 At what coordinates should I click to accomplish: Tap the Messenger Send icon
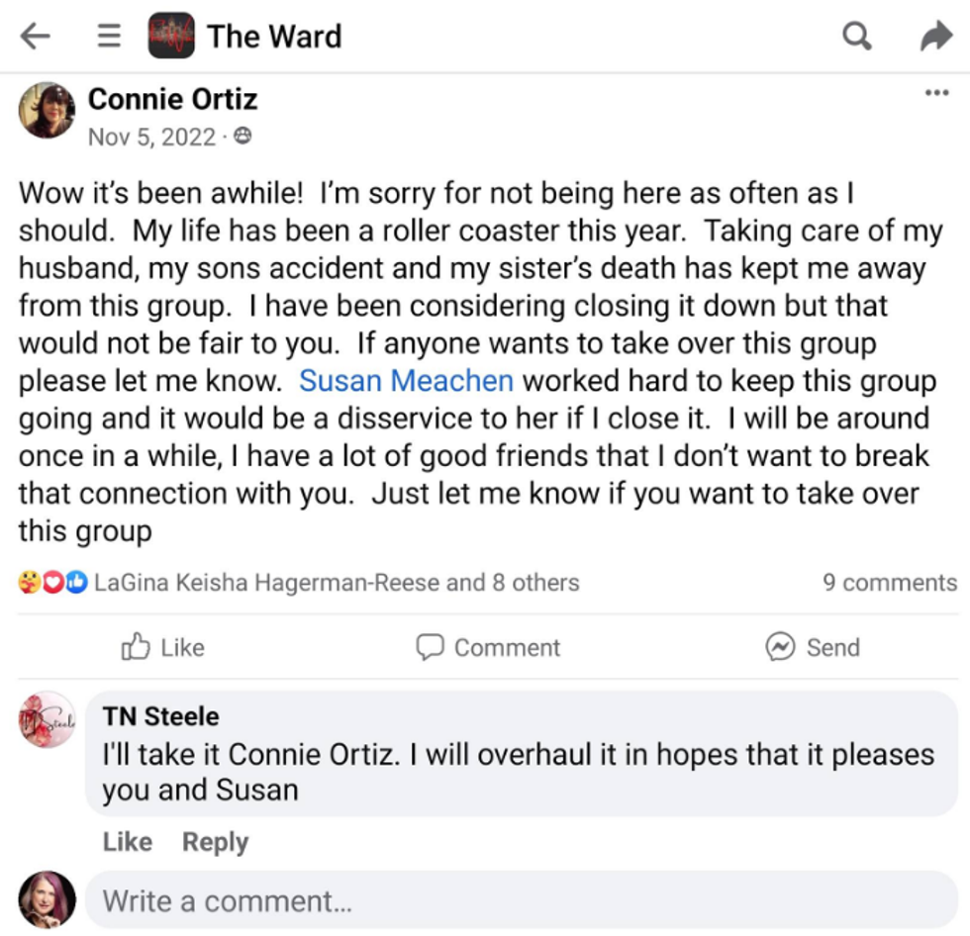tap(781, 647)
